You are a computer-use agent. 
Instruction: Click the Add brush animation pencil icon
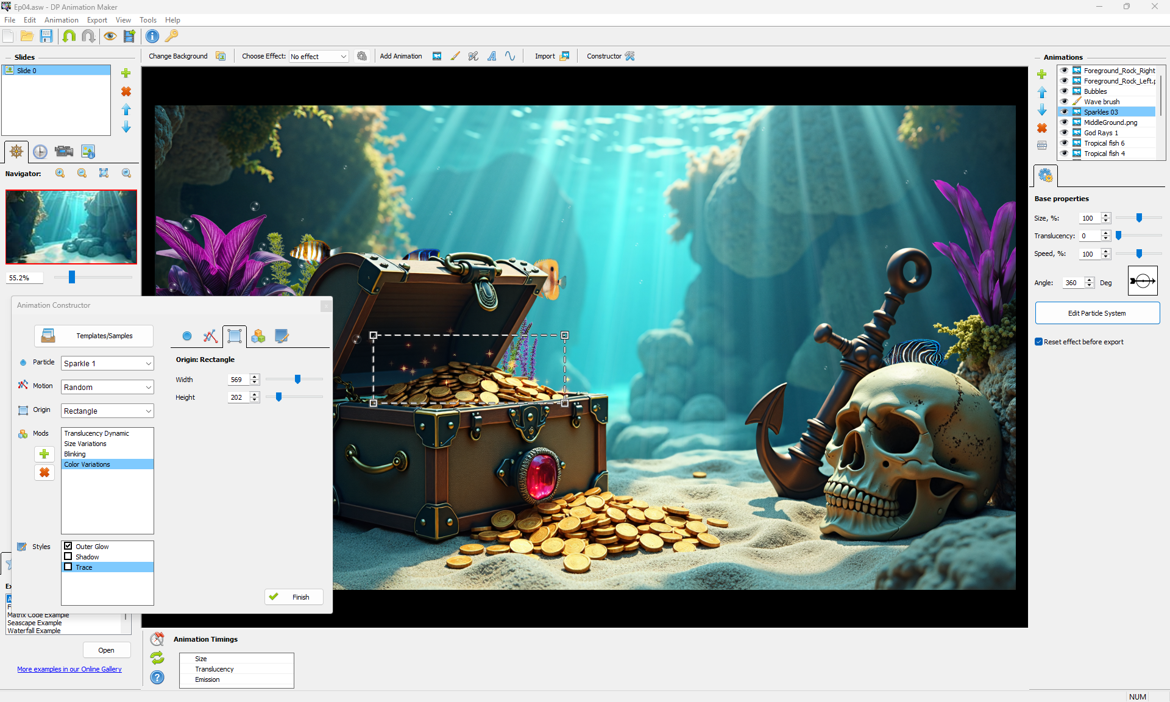pos(455,56)
